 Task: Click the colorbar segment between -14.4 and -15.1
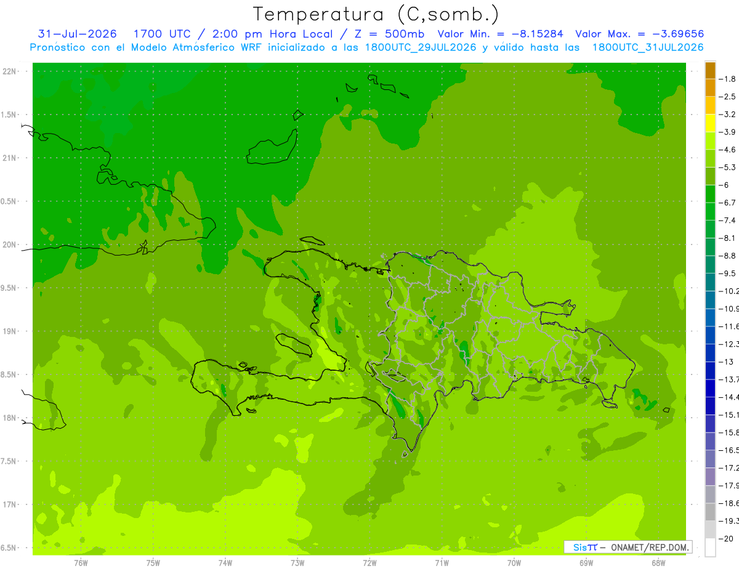tap(710, 406)
